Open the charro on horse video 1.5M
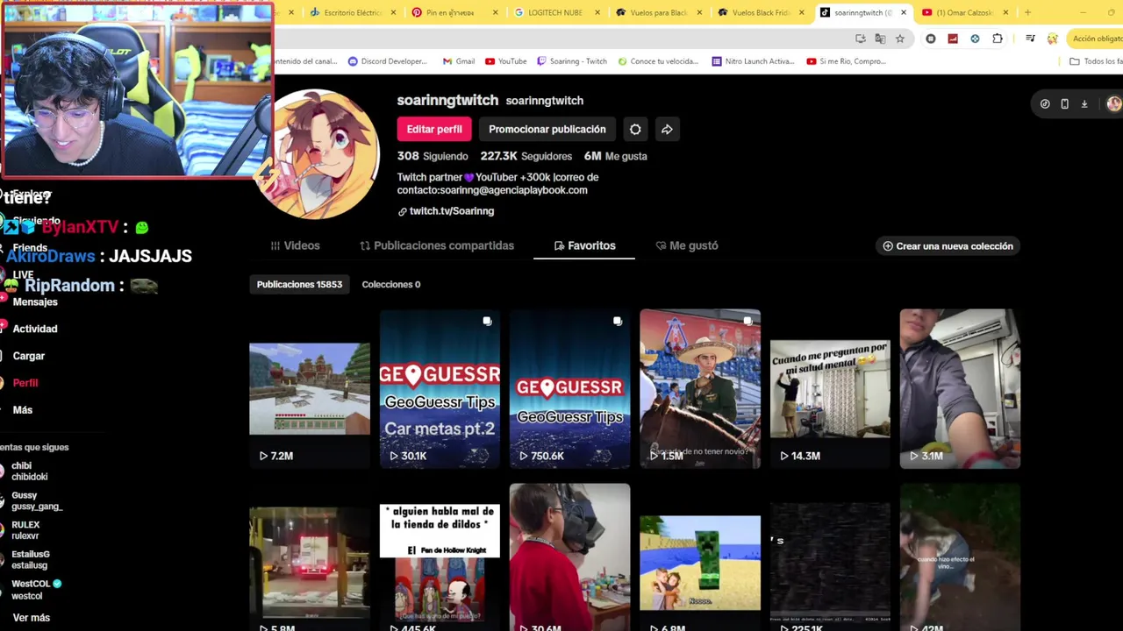Viewport: 1123px width, 631px height. tap(700, 389)
